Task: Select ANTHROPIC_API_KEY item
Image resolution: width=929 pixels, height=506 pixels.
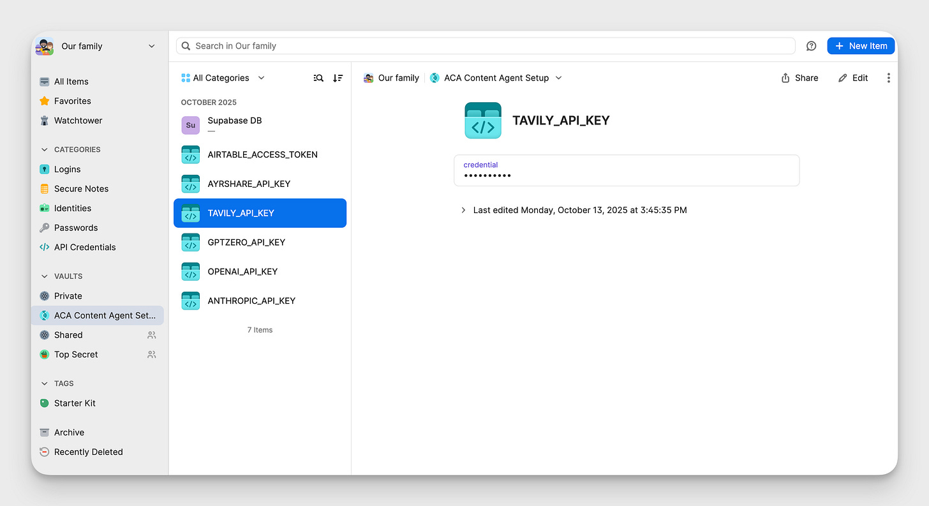Action: (260, 301)
